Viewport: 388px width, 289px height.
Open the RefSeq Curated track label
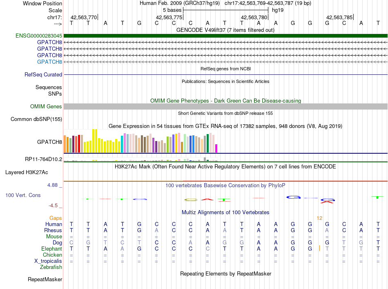[43, 75]
